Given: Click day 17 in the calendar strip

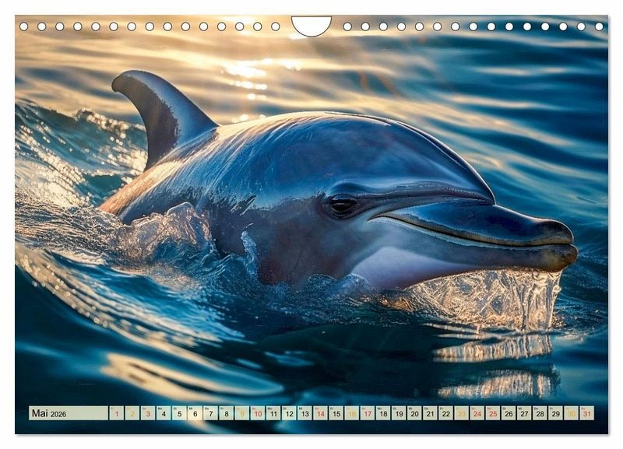Looking at the screenshot, I should [367, 413].
